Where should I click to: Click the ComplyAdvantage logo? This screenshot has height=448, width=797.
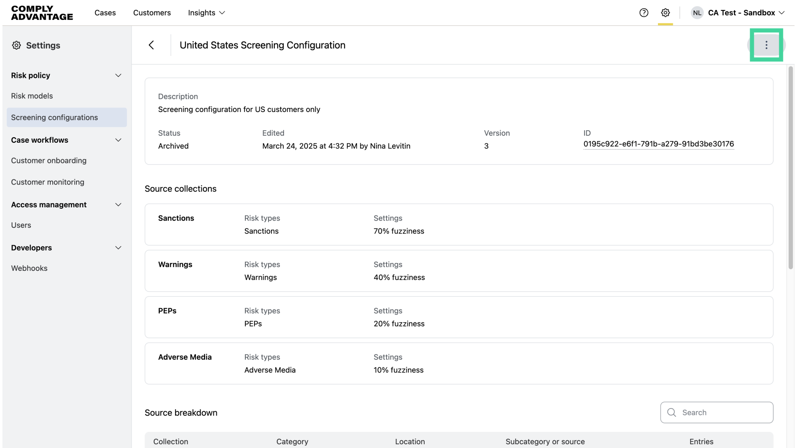[x=42, y=13]
